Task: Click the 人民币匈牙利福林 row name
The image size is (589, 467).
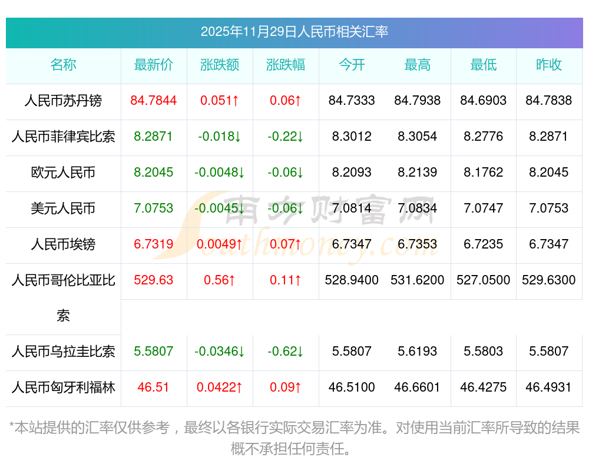Action: click(63, 387)
